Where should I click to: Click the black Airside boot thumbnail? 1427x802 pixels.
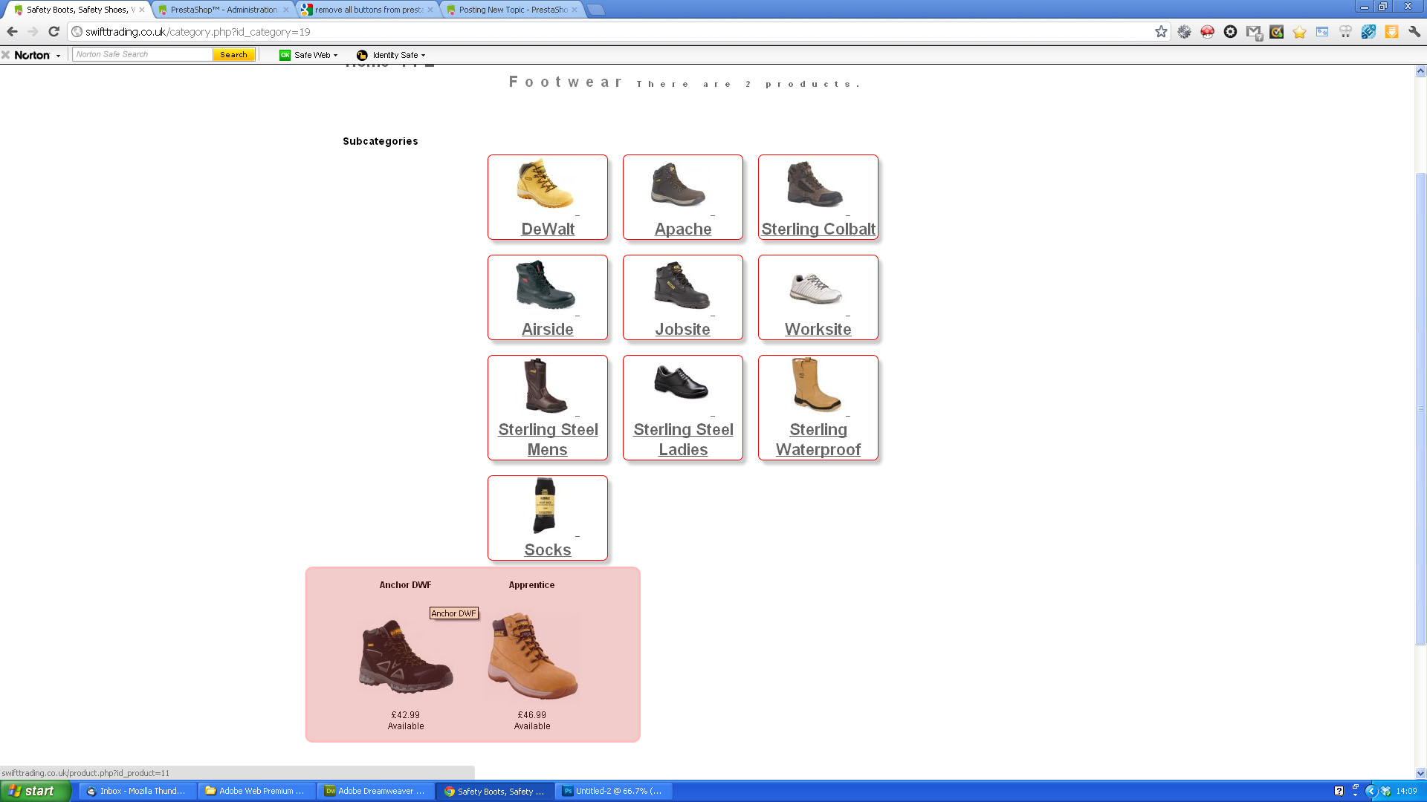[x=546, y=284]
